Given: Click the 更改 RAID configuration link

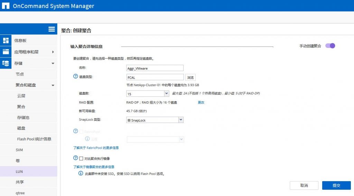Looking at the screenshot, I should [x=201, y=102].
